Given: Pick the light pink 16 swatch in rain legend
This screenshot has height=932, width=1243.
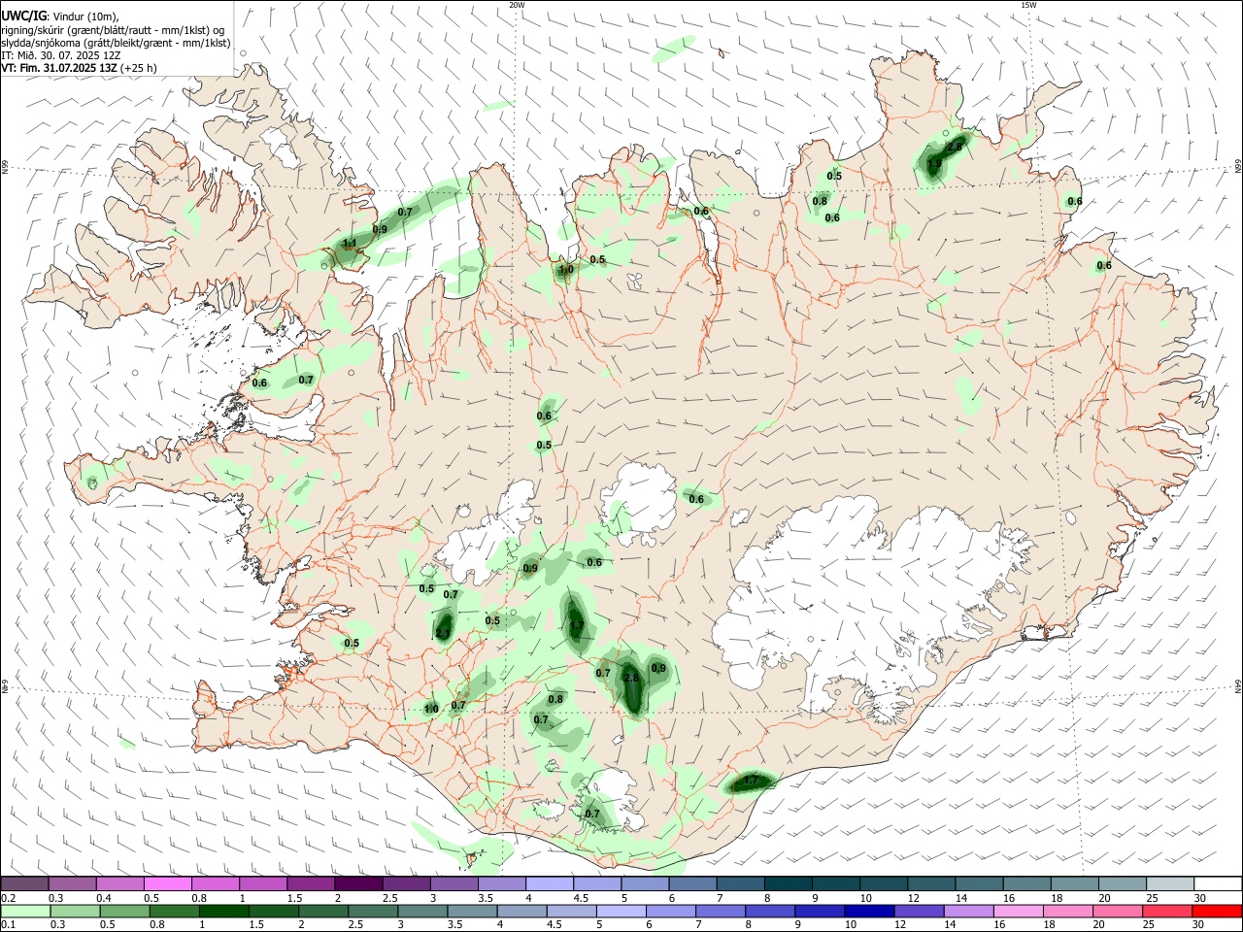Looking at the screenshot, I should click(1018, 911).
